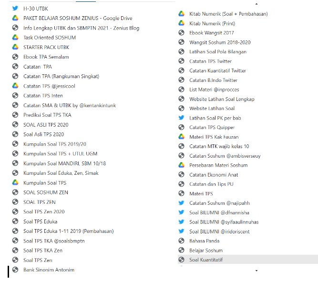This screenshot has width=318, height=281.
Task: Open Latihan Soal Pola Bilangan bookmark
Action: 218,51
